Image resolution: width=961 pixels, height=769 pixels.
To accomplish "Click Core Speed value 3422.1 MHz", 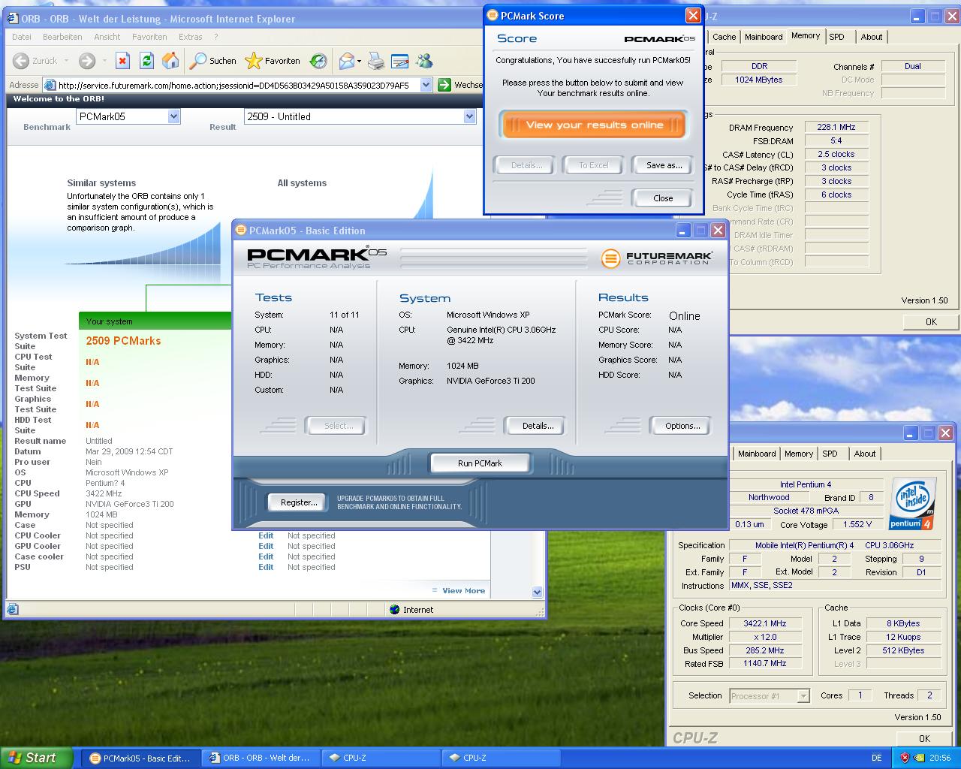I will point(764,623).
